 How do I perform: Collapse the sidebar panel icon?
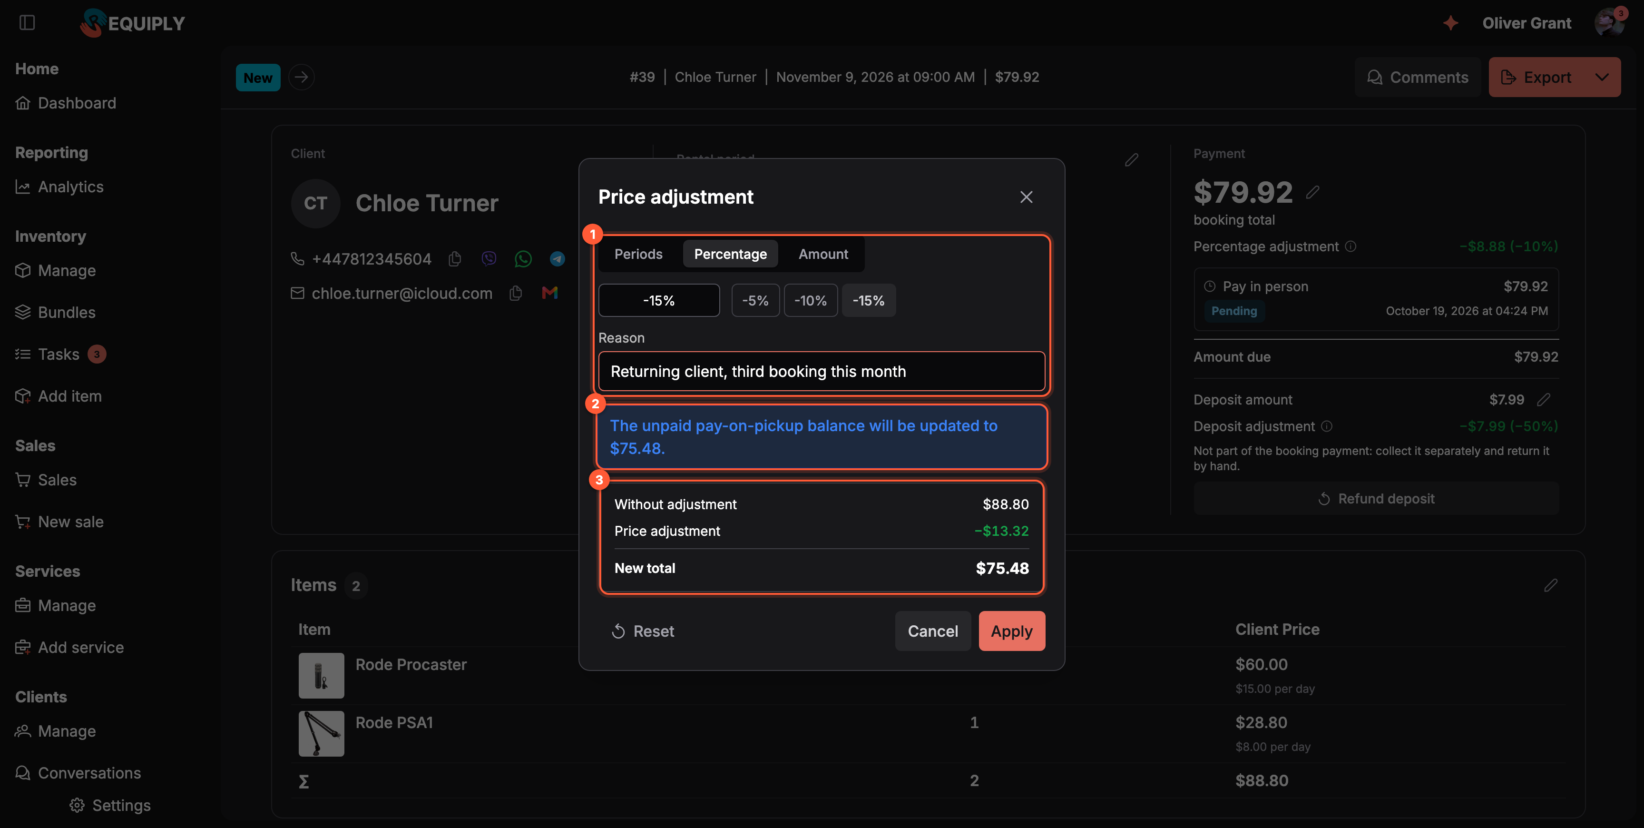tap(27, 23)
